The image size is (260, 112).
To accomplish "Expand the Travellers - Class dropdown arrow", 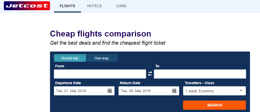I will tap(241, 91).
